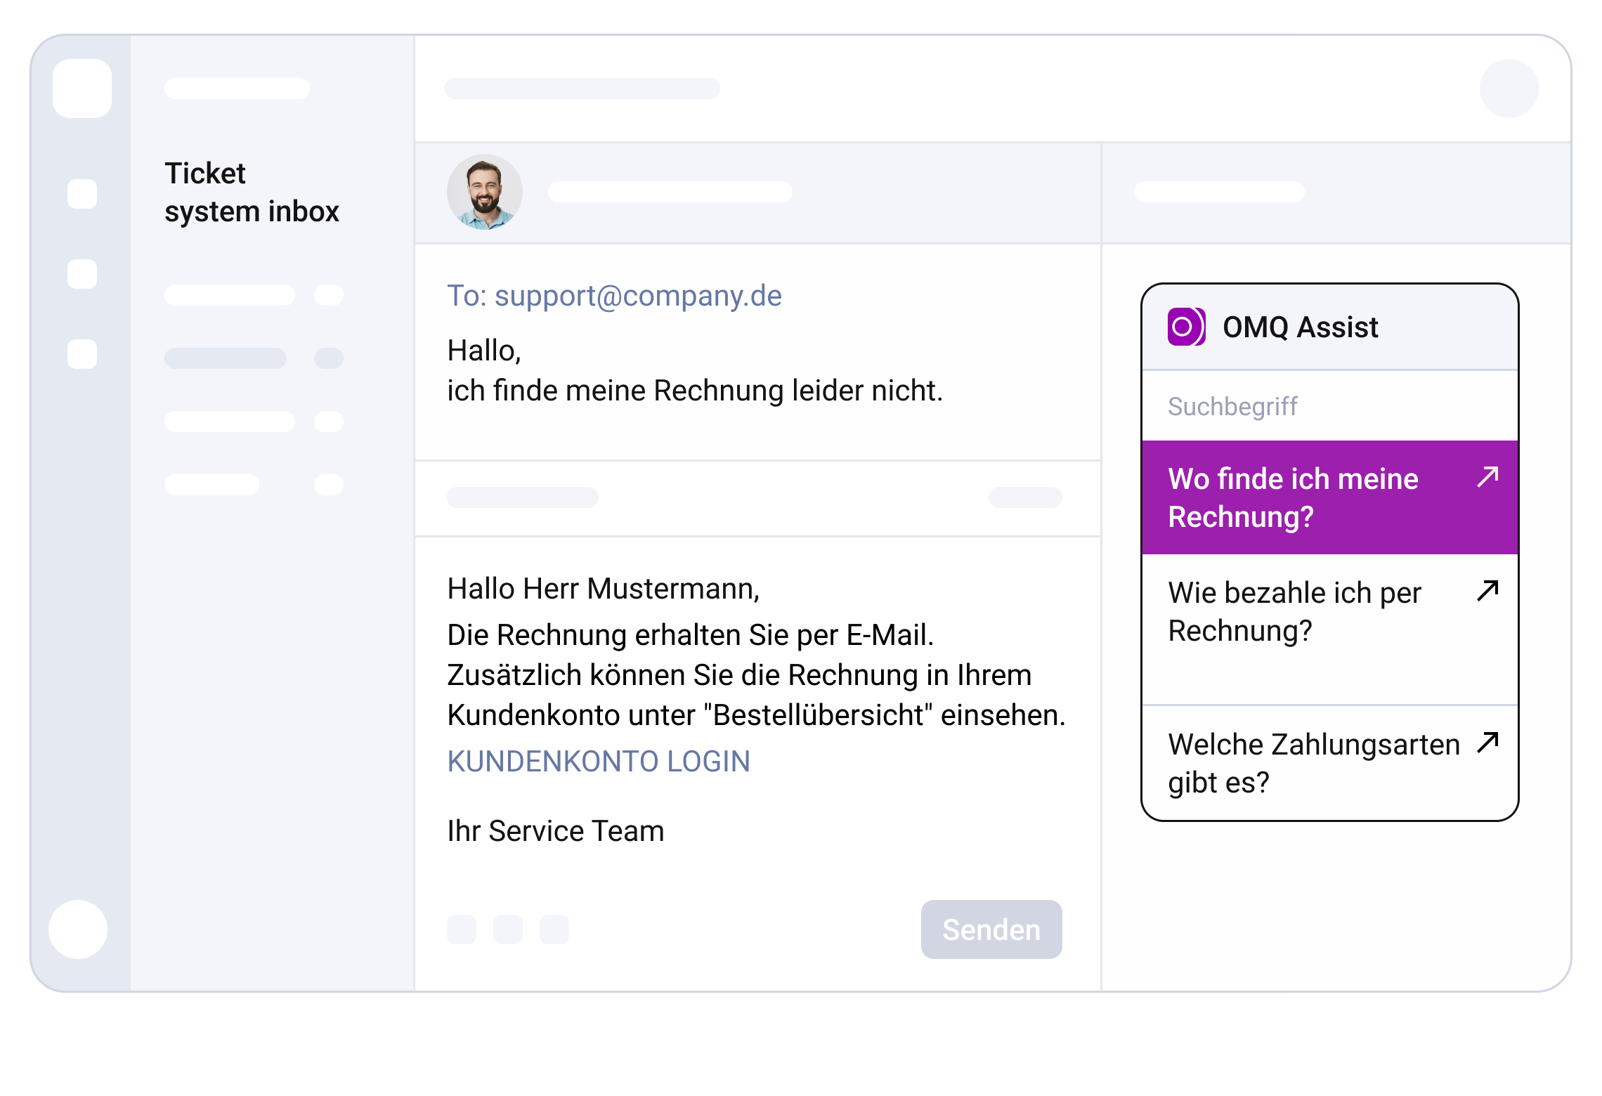1602x1096 pixels.
Task: Open arrow for 'Welche Zahlungsarten gibt es?'
Action: pos(1488,743)
